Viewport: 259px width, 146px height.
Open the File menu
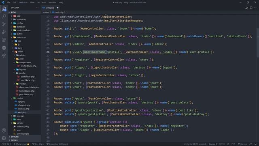8,2
